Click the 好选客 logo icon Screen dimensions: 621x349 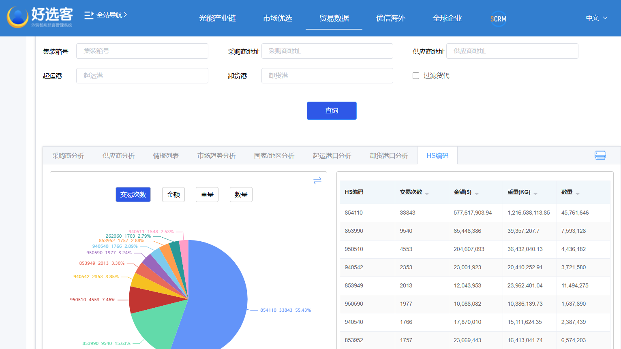tap(18, 17)
